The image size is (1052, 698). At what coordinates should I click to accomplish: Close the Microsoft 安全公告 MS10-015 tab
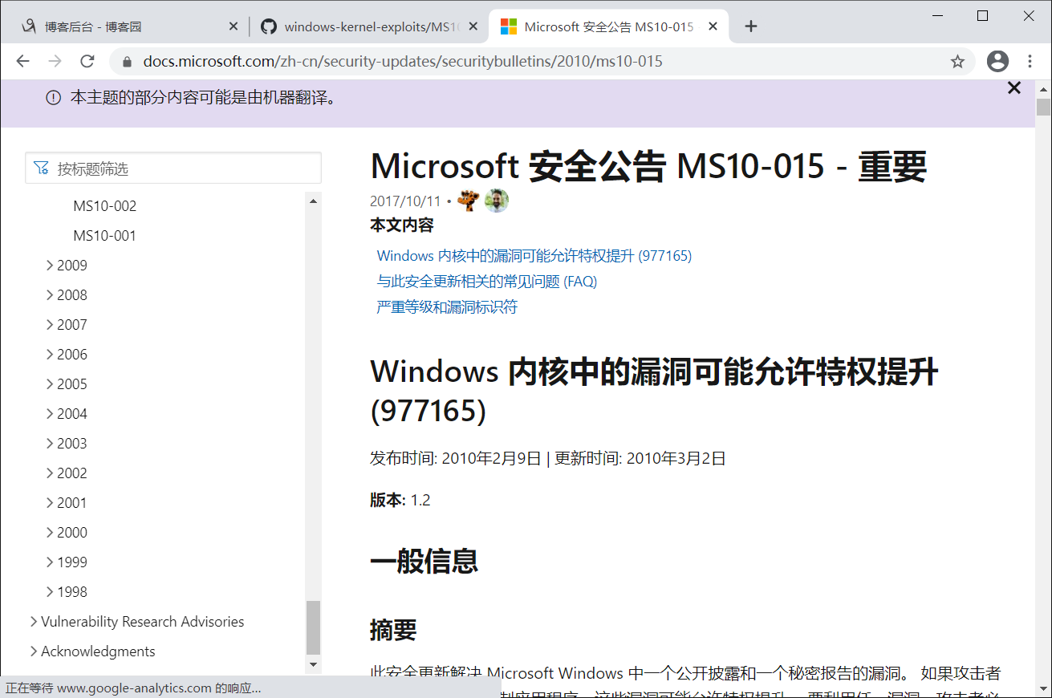[713, 26]
